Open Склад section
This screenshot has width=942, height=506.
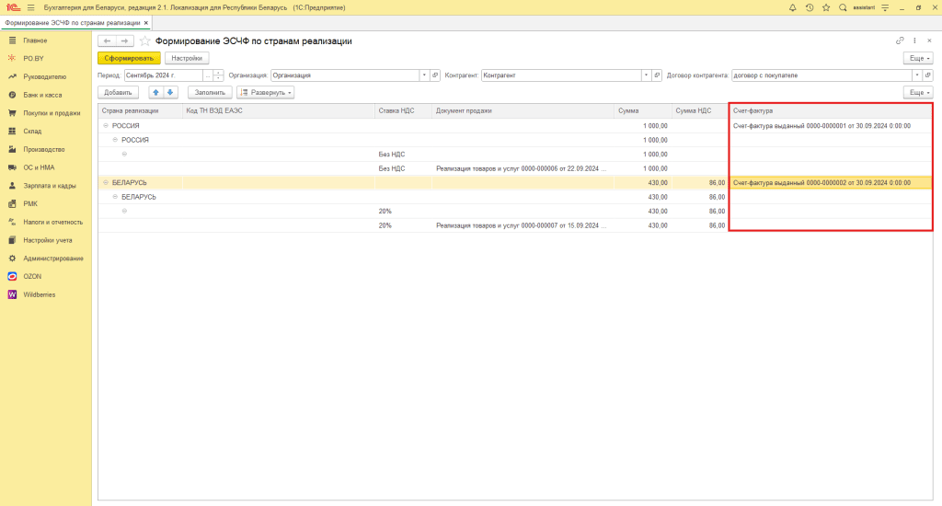pos(32,131)
